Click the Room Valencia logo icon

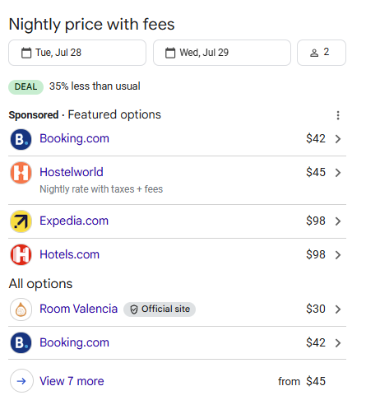(x=21, y=309)
